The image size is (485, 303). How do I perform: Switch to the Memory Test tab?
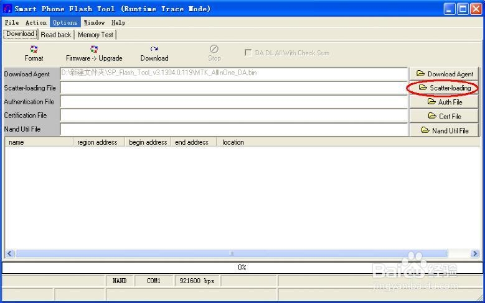(x=96, y=35)
